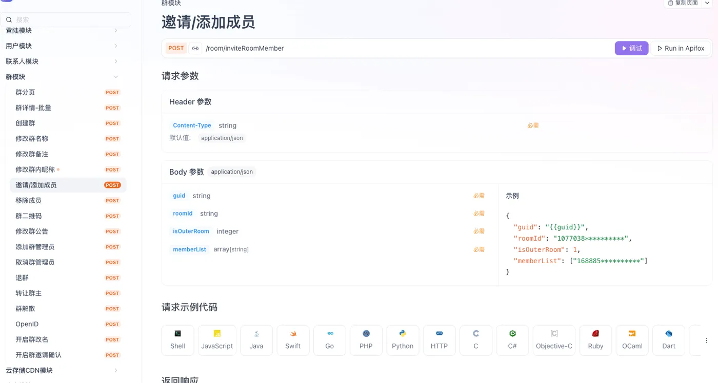Select the Java code example language
The width and height of the screenshot is (718, 383).
click(x=256, y=340)
